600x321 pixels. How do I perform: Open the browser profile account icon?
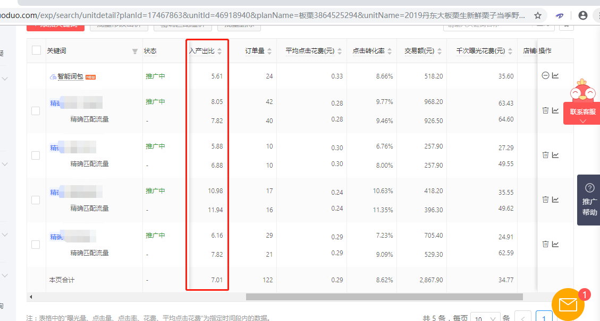583,16
